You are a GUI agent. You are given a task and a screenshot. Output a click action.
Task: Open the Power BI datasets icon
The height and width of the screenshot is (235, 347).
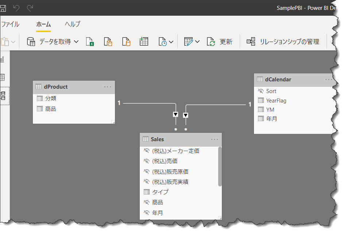pyautogui.click(x=108, y=42)
